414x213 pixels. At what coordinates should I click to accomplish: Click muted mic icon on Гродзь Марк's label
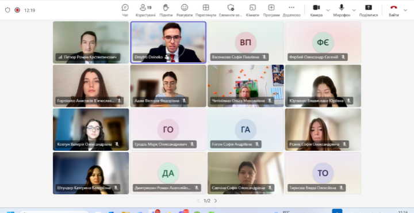pos(192,144)
